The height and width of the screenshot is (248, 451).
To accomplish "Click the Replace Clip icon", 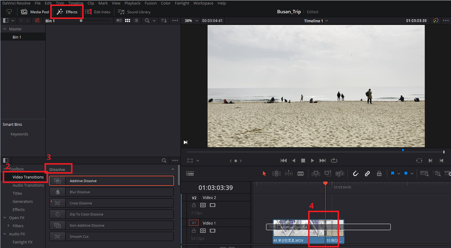I will pyautogui.click(x=340, y=174).
